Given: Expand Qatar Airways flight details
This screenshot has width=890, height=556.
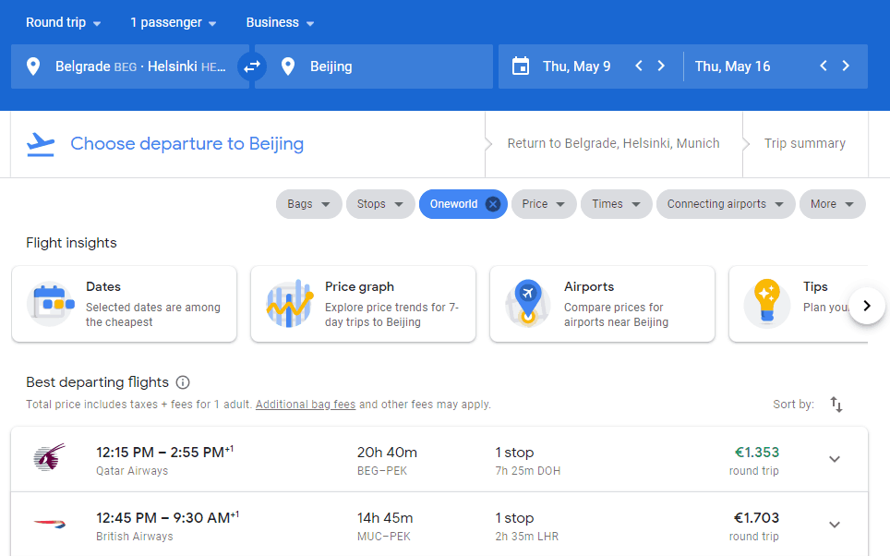Looking at the screenshot, I should click(x=835, y=459).
